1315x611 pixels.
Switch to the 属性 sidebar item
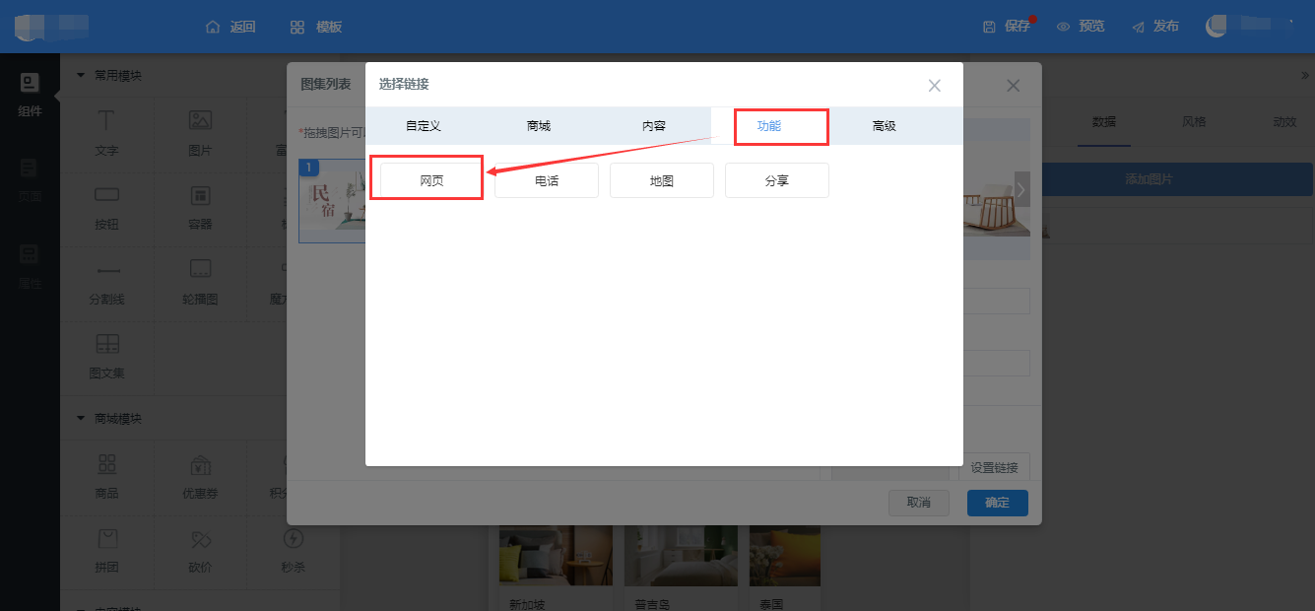pos(30,266)
